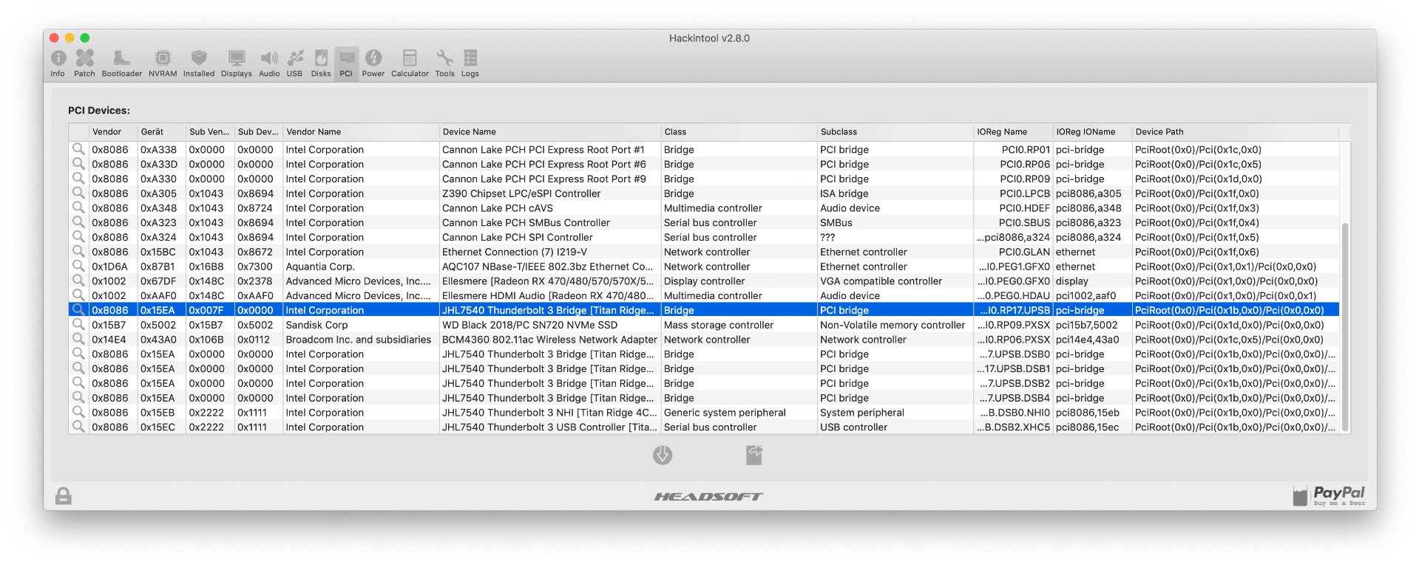
Task: Click the ISA bridge subclass cell
Action: tap(895, 193)
